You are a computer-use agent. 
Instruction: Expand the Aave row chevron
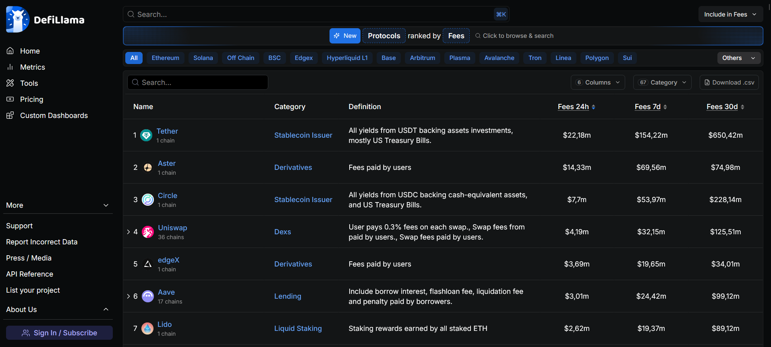click(x=128, y=296)
